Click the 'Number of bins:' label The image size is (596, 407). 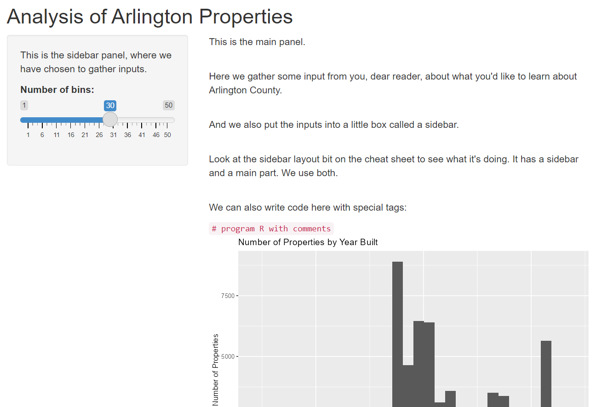click(57, 90)
